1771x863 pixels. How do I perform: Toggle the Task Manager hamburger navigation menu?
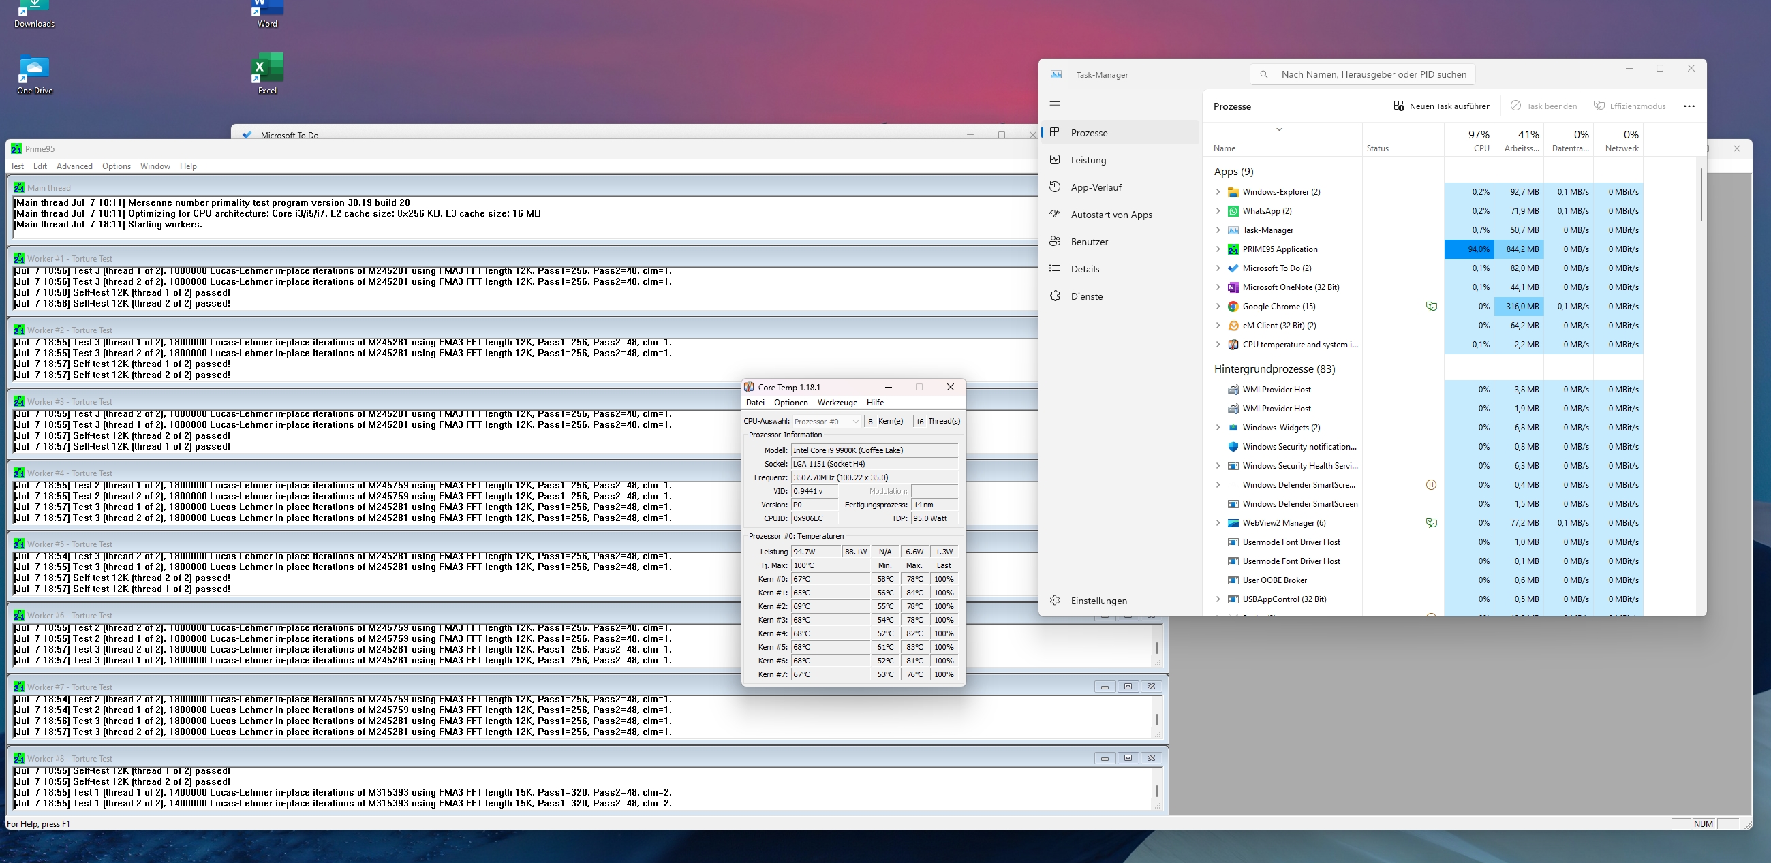coord(1056,105)
